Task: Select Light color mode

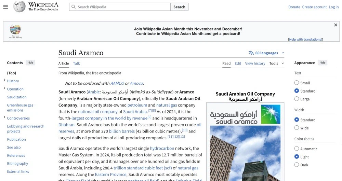Action: [297, 157]
